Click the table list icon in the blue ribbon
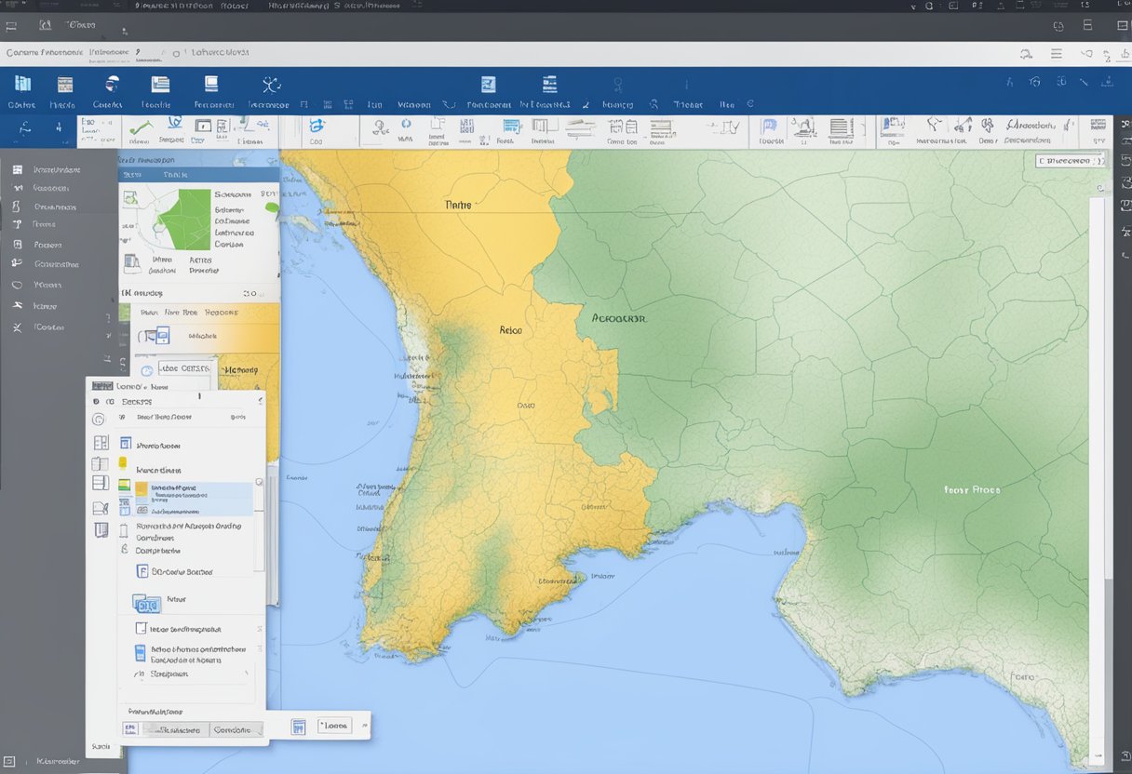The height and width of the screenshot is (774, 1132). point(64,85)
